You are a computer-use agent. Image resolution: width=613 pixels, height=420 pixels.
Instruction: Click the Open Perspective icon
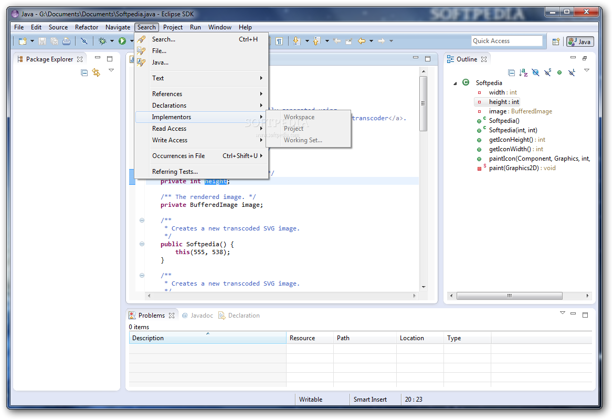pyautogui.click(x=556, y=41)
